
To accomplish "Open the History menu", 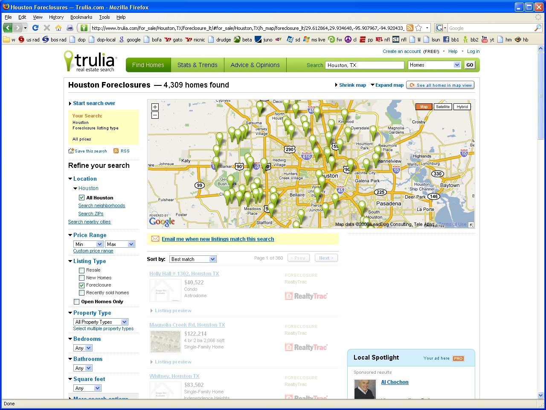I will pos(56,17).
